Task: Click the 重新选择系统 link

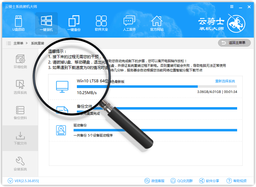Action: pos(225,81)
